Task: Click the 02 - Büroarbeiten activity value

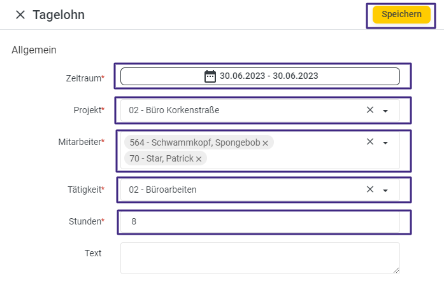Action: (162, 190)
